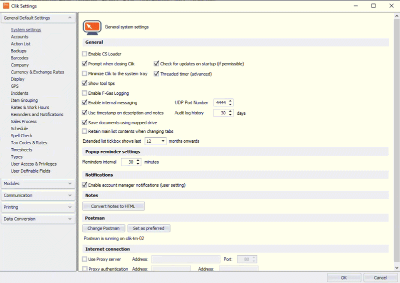Click Cancel button
Viewport: 400px width, 283px height.
(x=380, y=278)
